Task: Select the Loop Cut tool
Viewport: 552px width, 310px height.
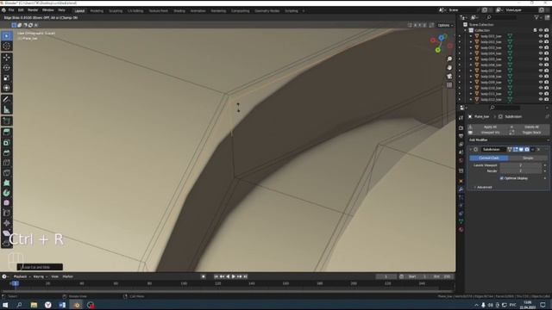Action: (x=7, y=163)
